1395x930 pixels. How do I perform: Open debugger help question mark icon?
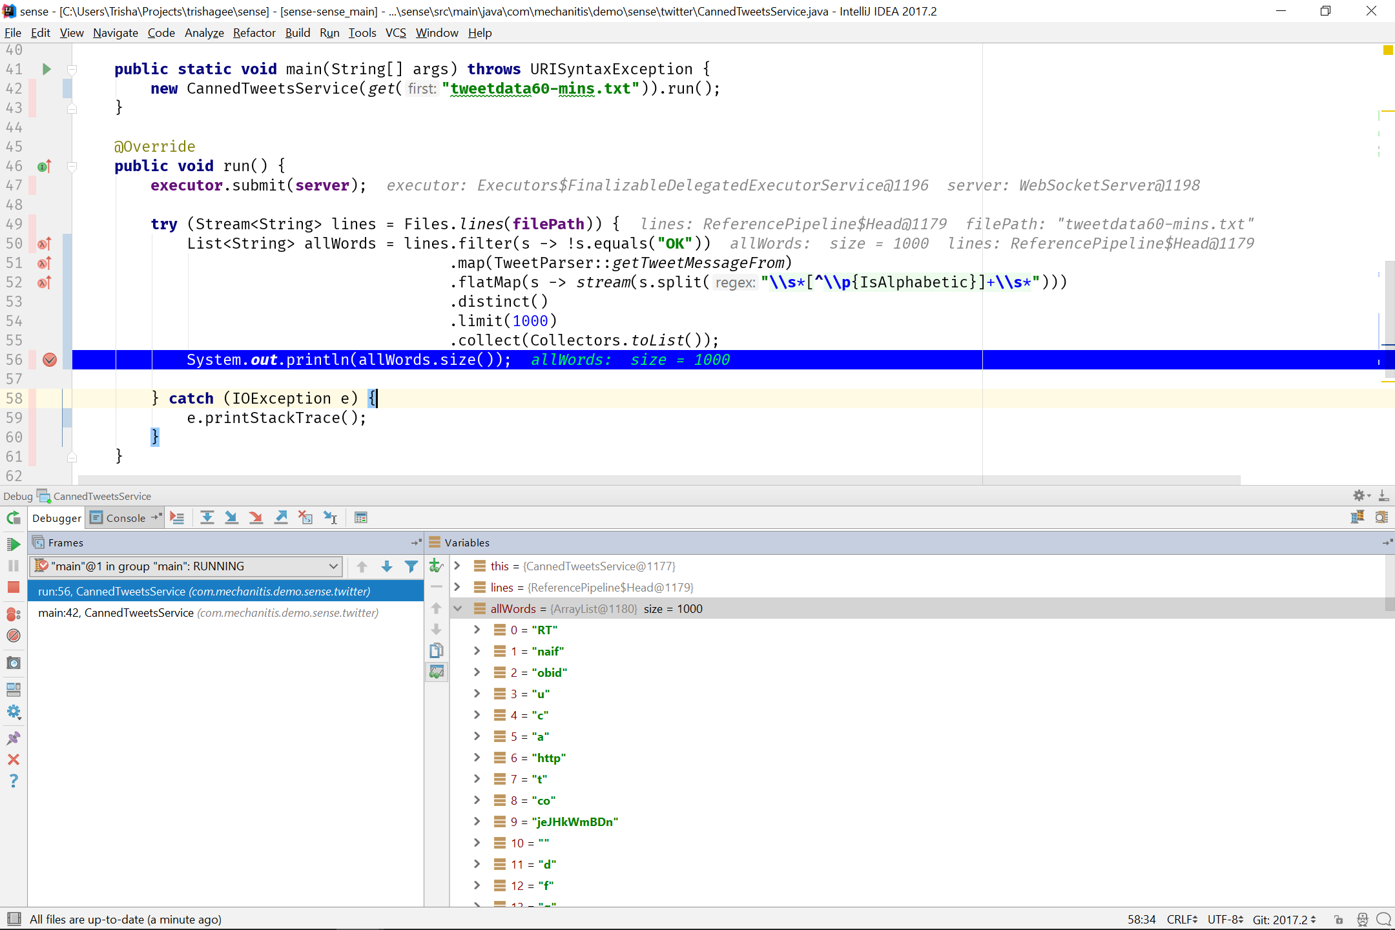14,781
